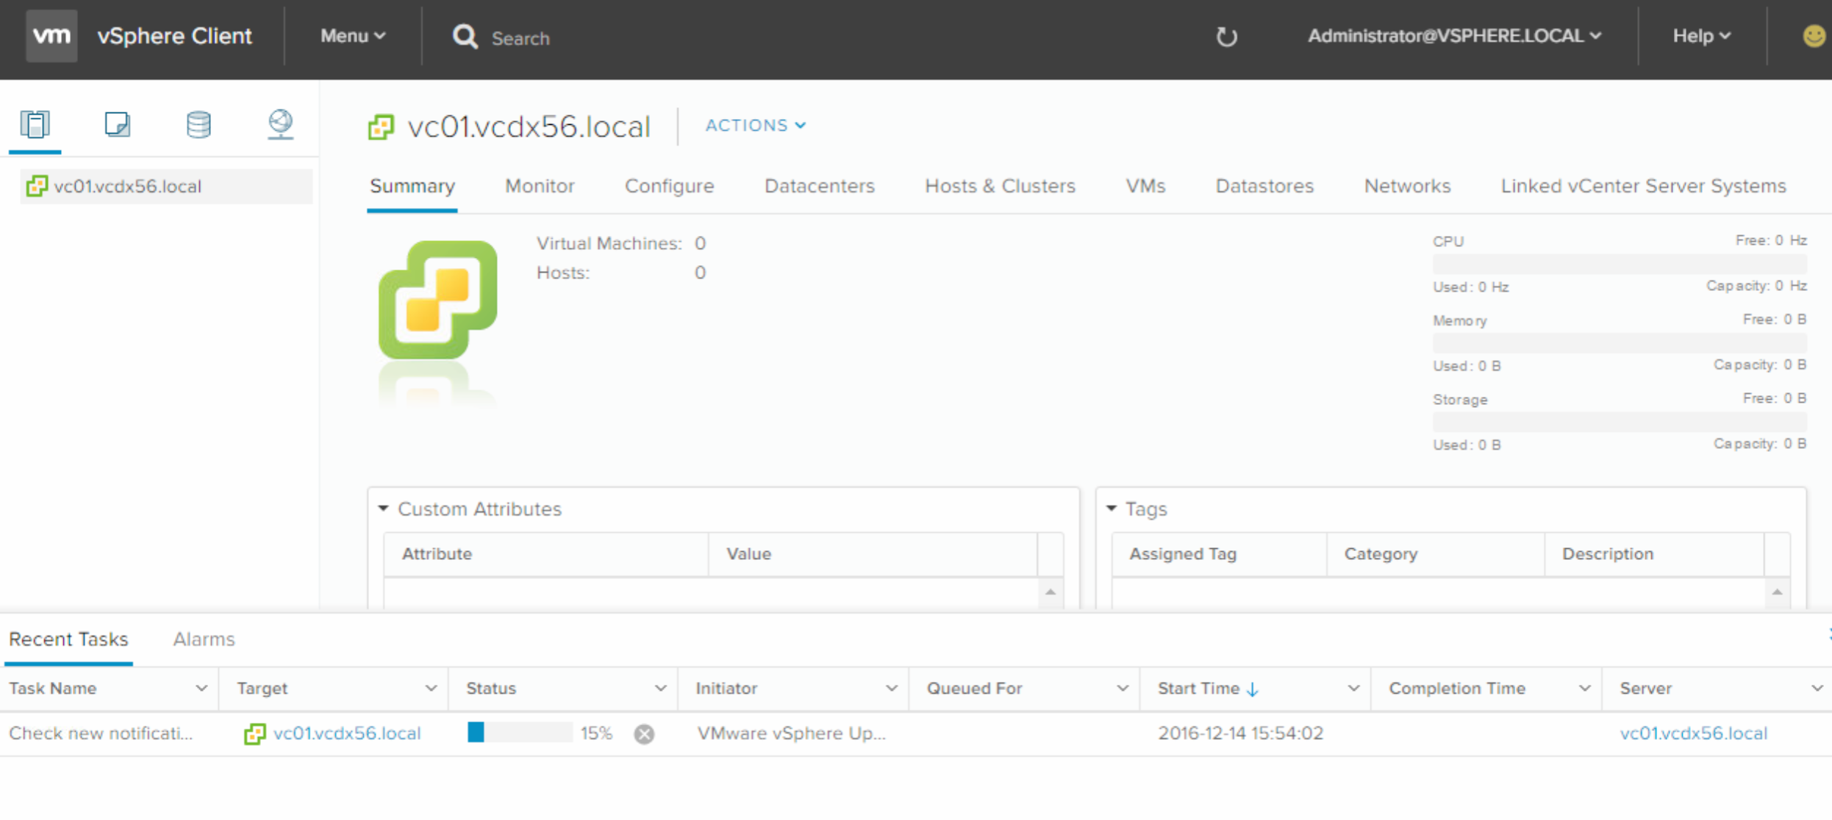Open Status column filter dropdown
Screen dimensions: 1832x820
pyautogui.click(x=659, y=688)
